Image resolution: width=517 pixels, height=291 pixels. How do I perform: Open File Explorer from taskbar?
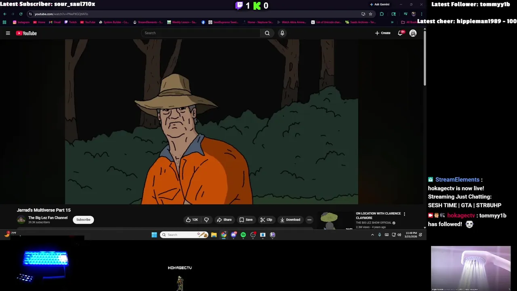click(214, 235)
